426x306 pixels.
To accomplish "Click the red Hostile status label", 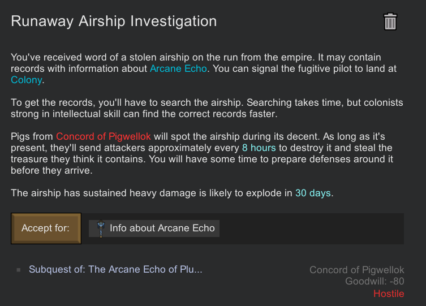I will (389, 294).
